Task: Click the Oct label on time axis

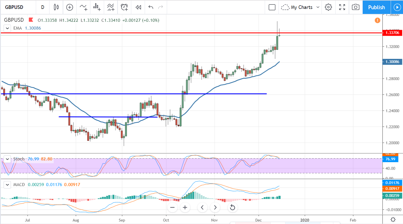Action: tap(166, 220)
